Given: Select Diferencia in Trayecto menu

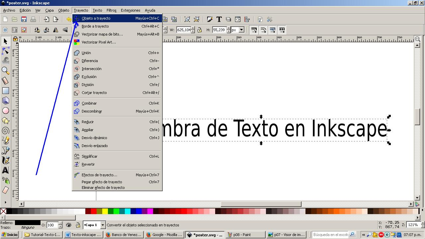Looking at the screenshot, I should pos(117,61).
